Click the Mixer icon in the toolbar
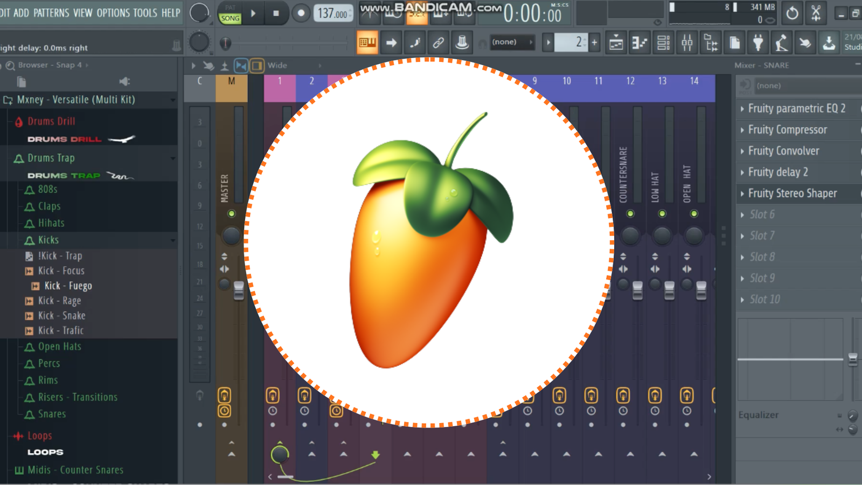Image resolution: width=862 pixels, height=485 pixels. click(687, 42)
